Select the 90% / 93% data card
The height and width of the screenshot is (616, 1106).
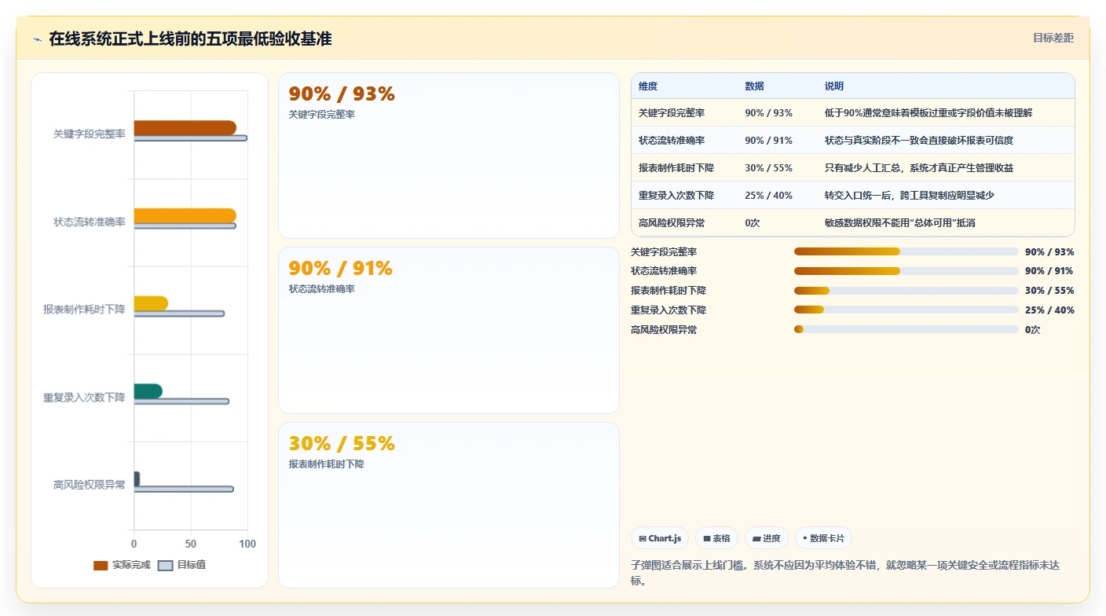(449, 156)
